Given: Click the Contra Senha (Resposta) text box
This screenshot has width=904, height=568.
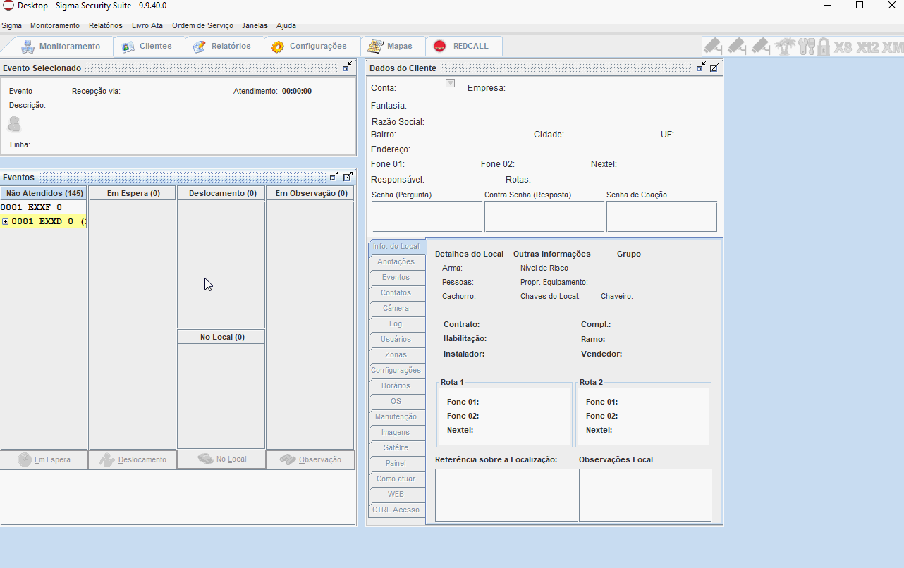Looking at the screenshot, I should pyautogui.click(x=544, y=216).
